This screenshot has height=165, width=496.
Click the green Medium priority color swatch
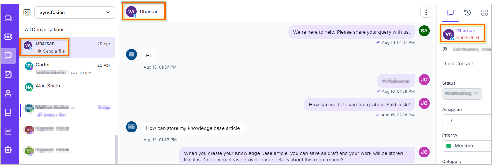[448, 146]
